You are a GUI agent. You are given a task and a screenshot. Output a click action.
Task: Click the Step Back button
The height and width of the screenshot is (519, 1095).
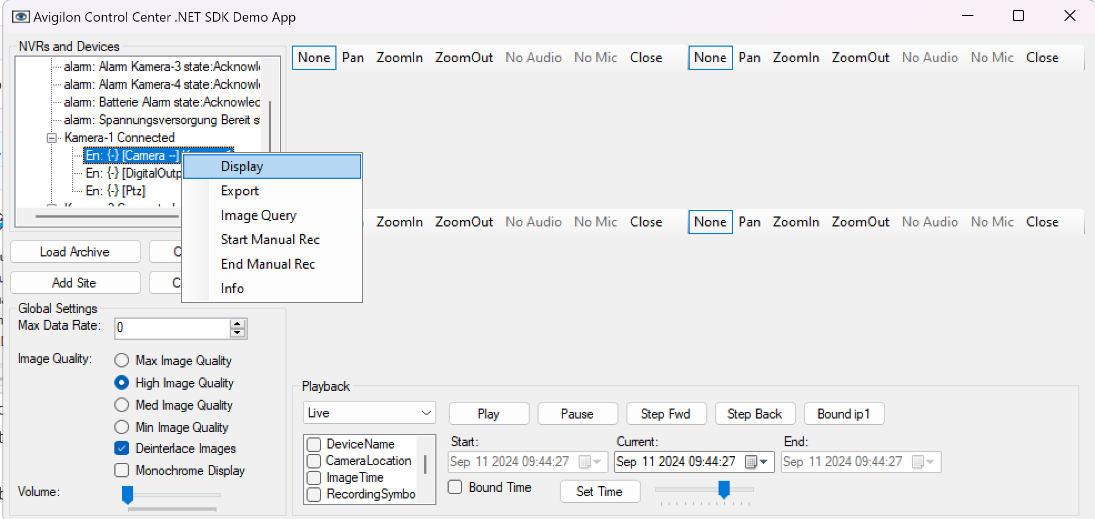click(755, 414)
